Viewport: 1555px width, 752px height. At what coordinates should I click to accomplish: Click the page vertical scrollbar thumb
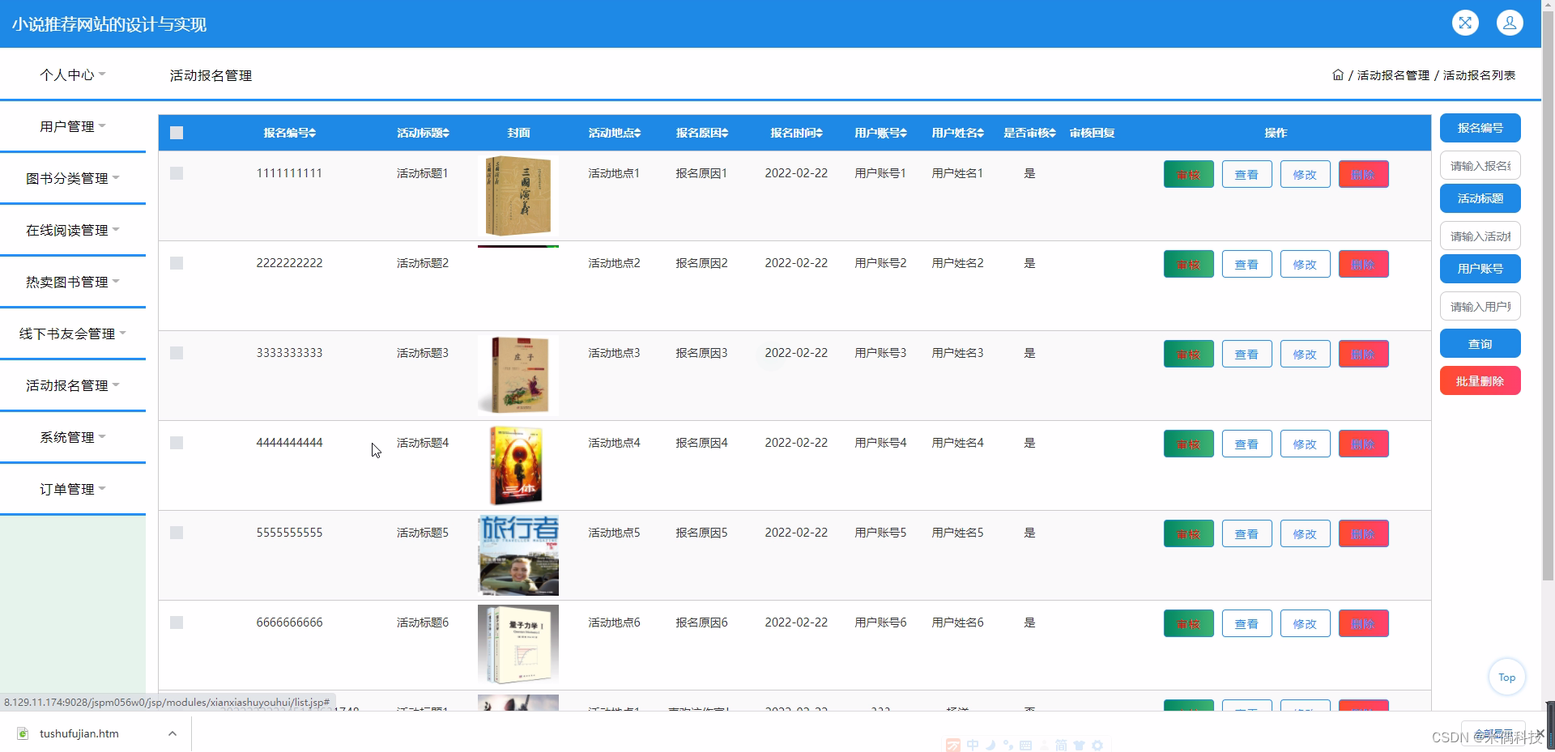[1548, 295]
